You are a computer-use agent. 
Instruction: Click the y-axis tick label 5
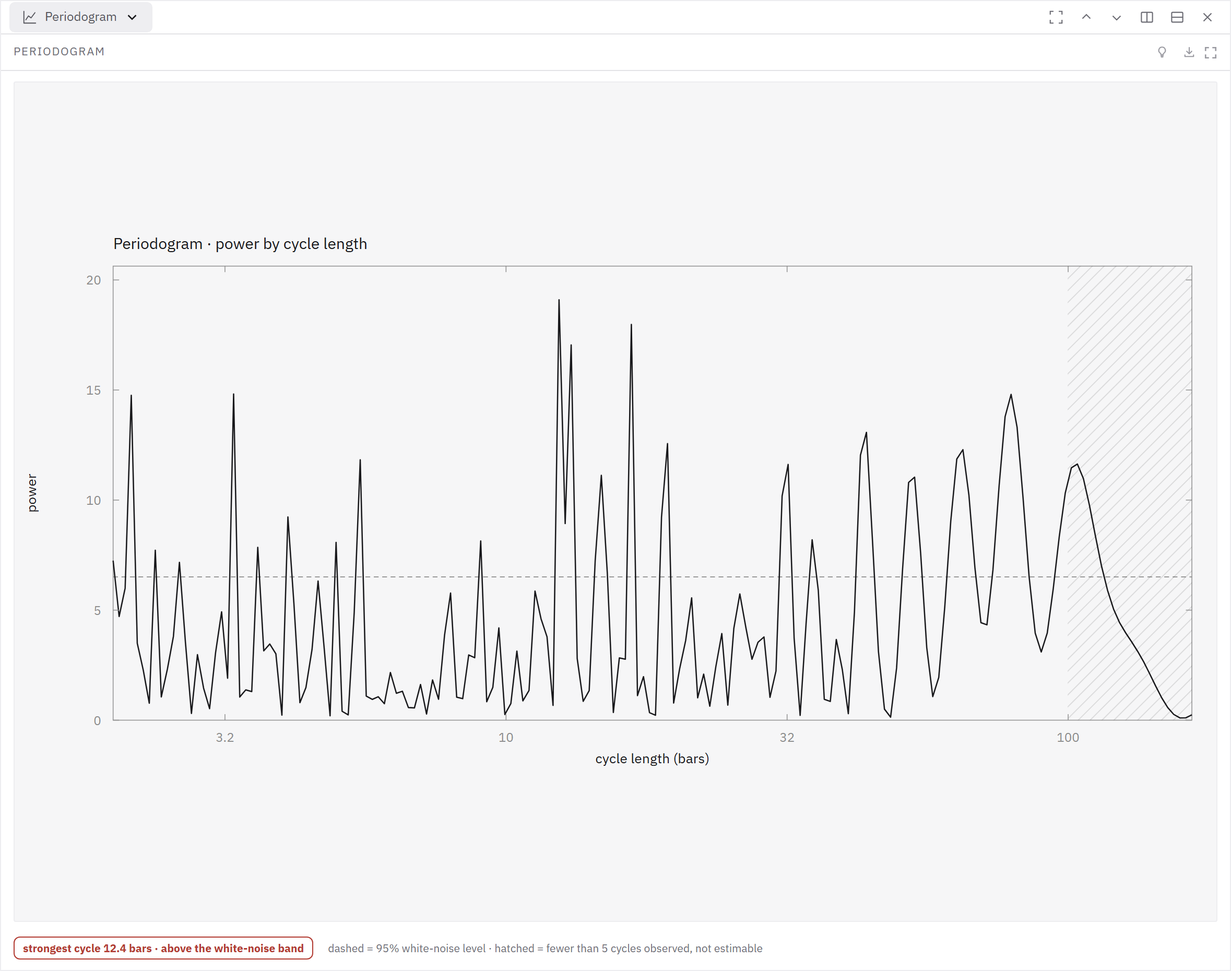97,611
